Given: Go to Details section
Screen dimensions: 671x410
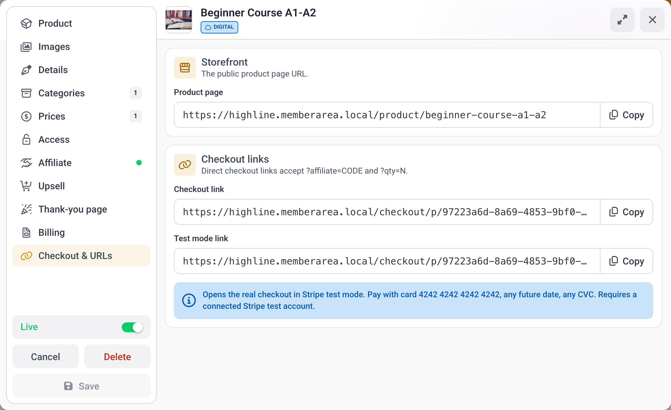Looking at the screenshot, I should click(x=81, y=70).
